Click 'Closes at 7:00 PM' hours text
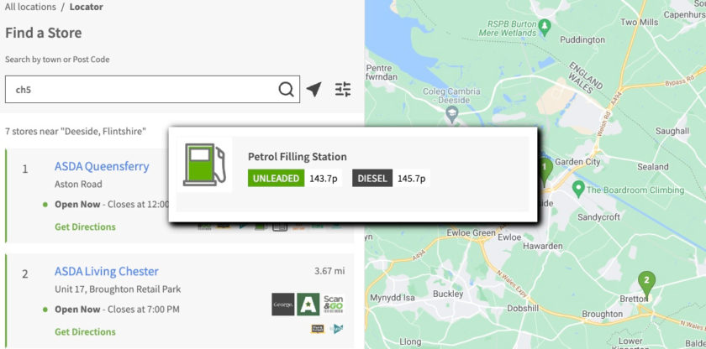This screenshot has height=349, width=706. click(x=145, y=310)
